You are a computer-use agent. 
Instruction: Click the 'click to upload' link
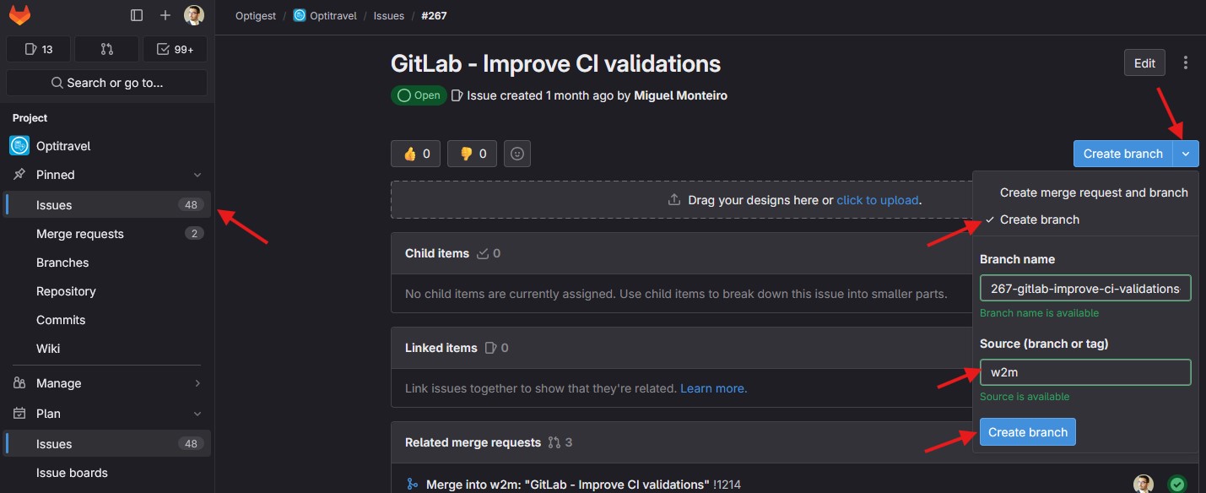(x=878, y=200)
